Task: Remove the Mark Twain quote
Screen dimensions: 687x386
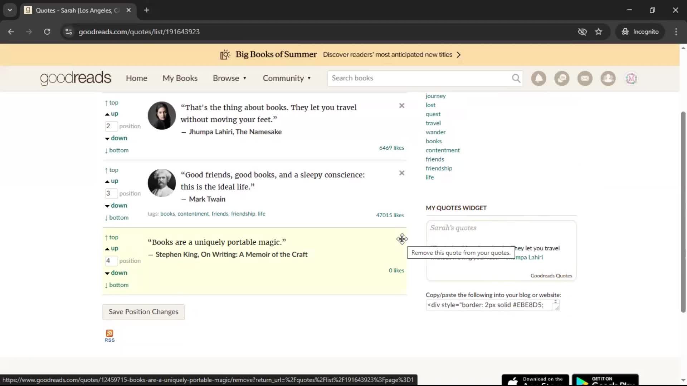Action: click(402, 173)
